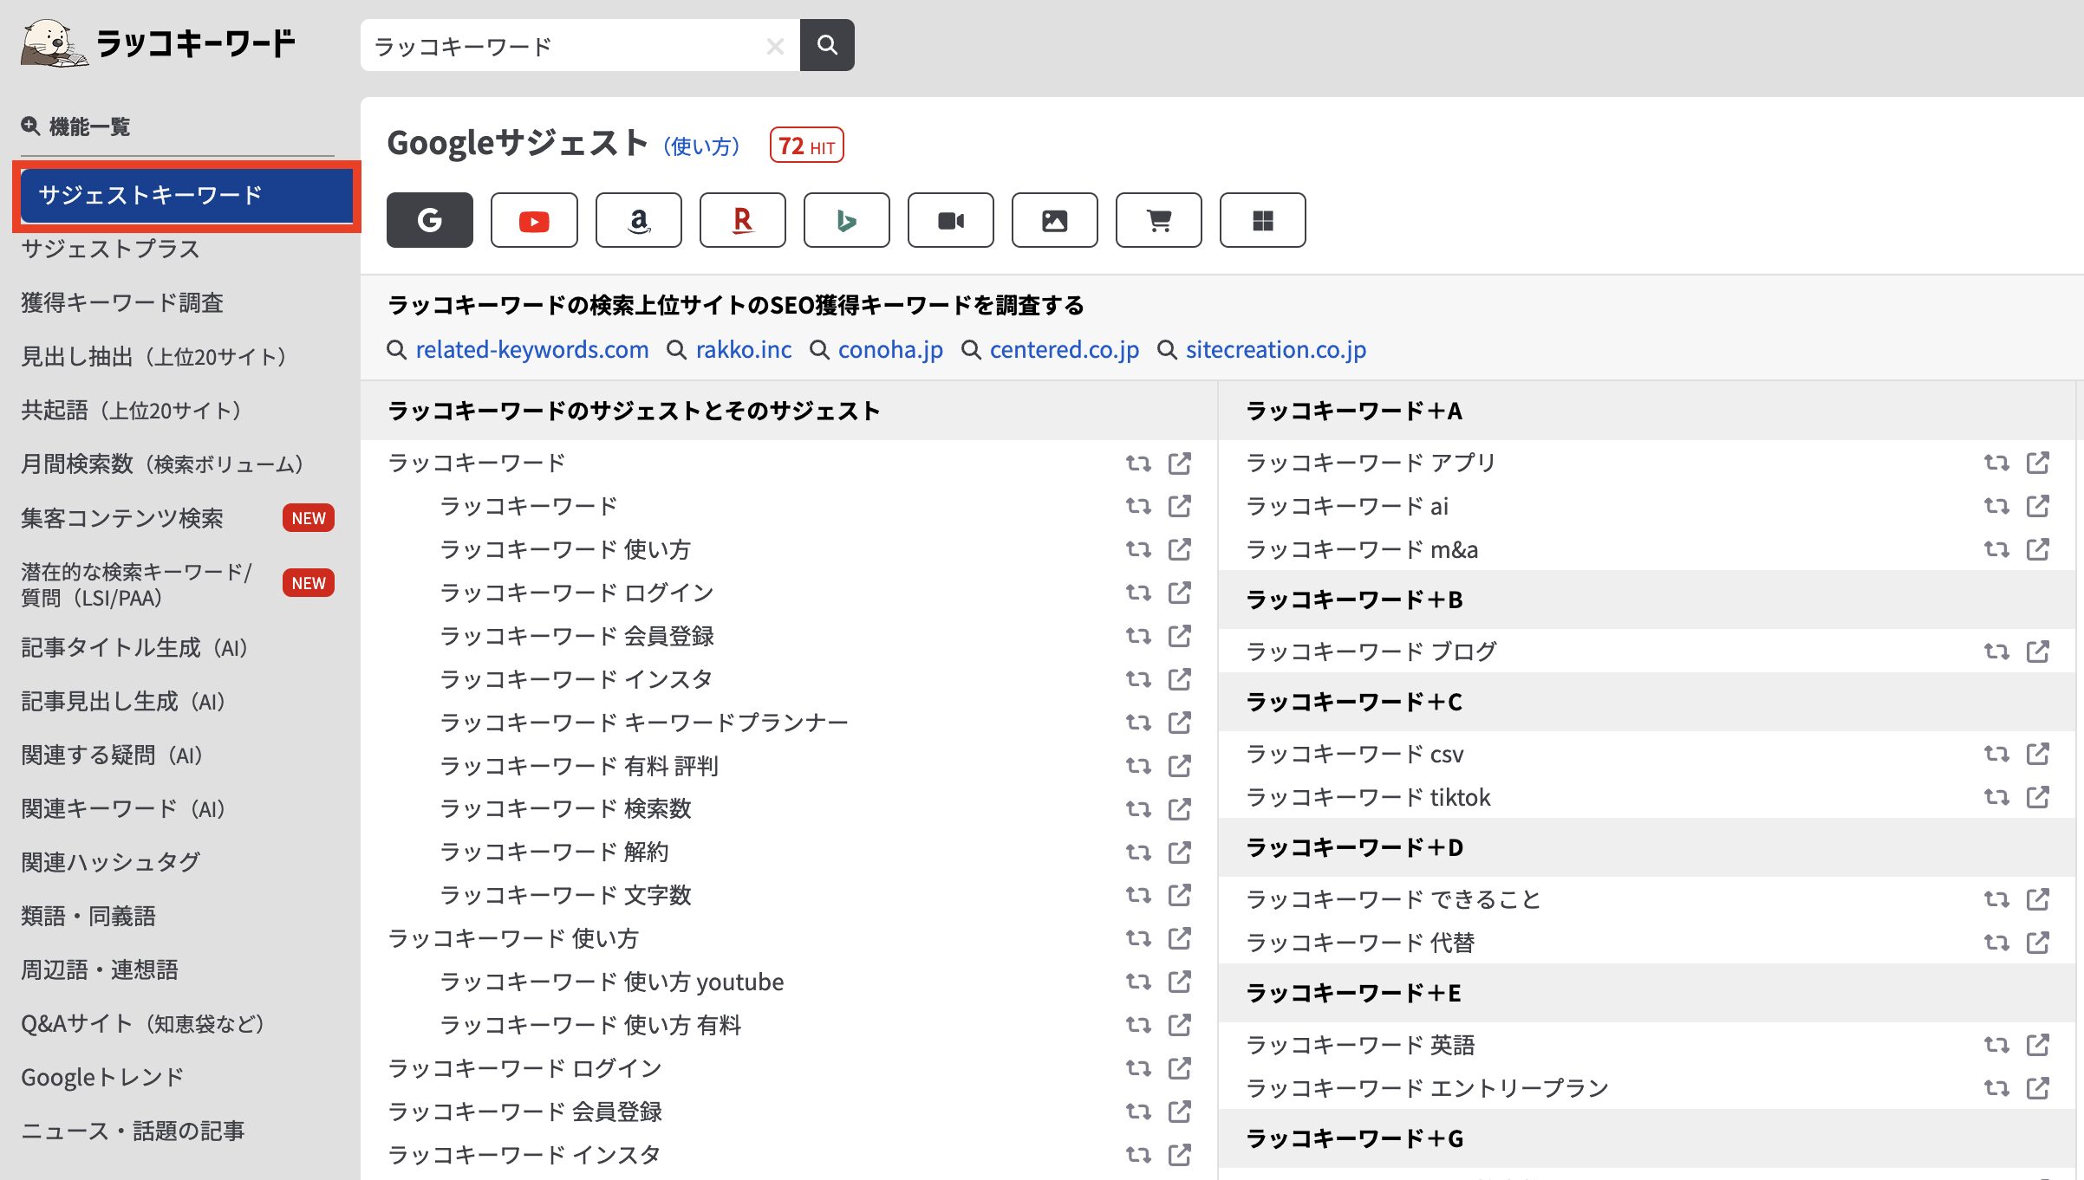Image resolution: width=2084 pixels, height=1180 pixels.
Task: Clear the search field with X icon
Action: (x=775, y=46)
